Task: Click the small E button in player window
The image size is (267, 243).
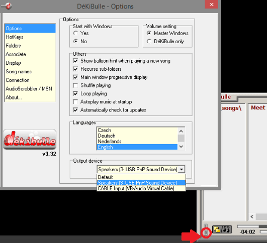Action: point(206,226)
